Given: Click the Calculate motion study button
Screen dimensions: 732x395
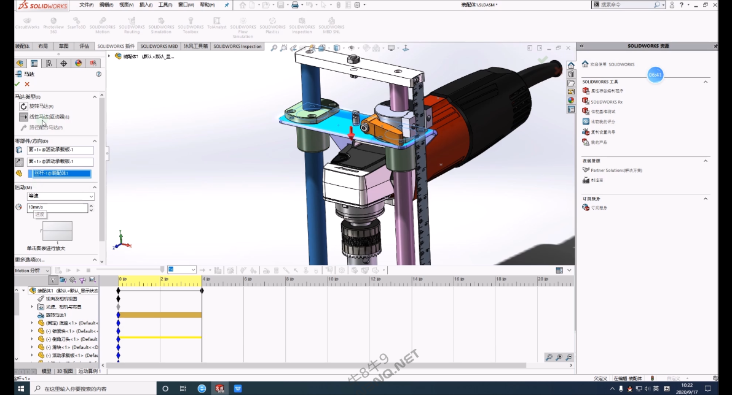Looking at the screenshot, I should pyautogui.click(x=58, y=270).
